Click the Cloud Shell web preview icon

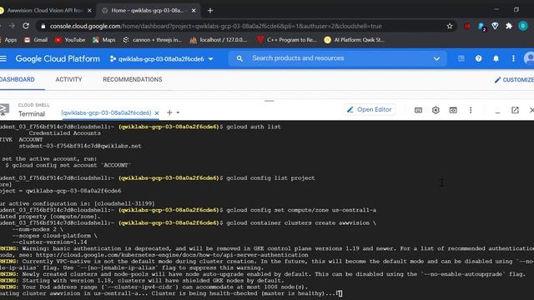[453, 110]
